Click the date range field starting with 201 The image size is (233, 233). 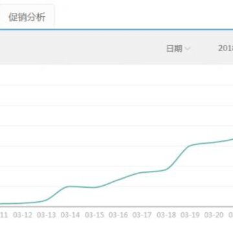click(x=225, y=49)
